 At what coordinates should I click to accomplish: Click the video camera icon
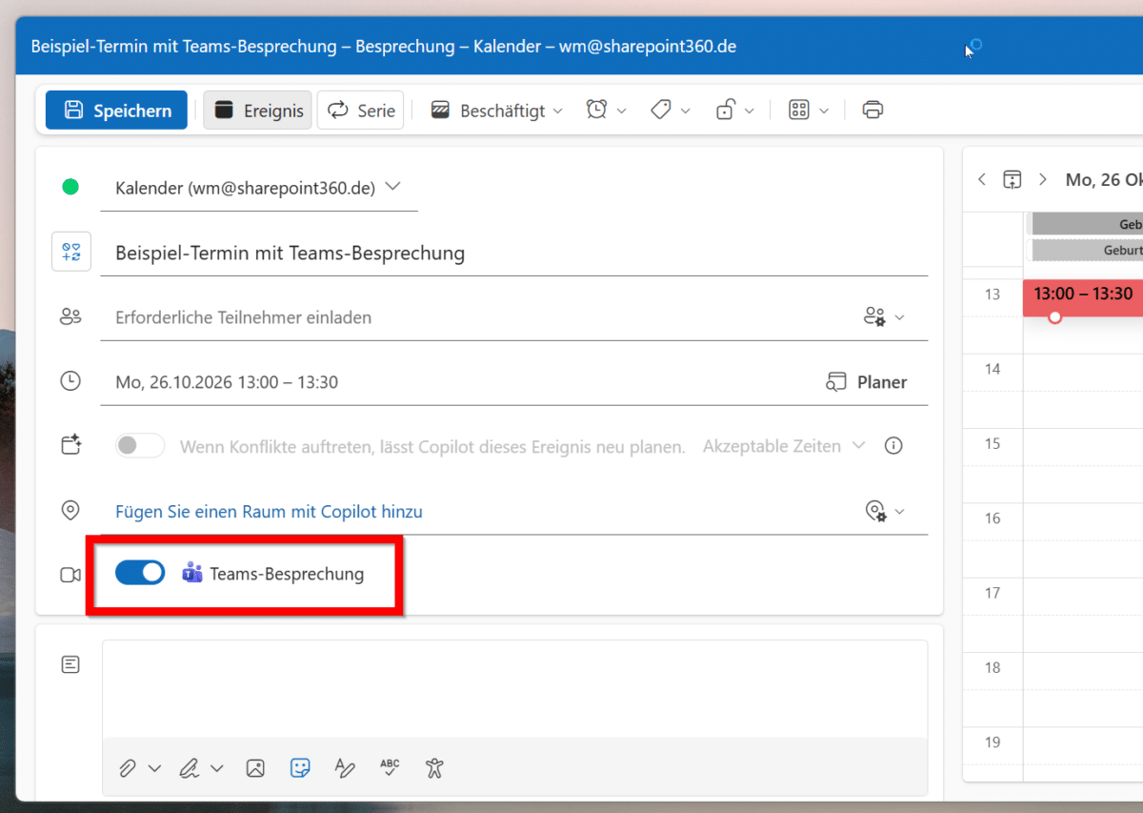tap(70, 575)
